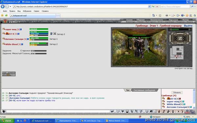197x123 pixels.
Task: Open the Сервис menu
Action: click(x=36, y=11)
